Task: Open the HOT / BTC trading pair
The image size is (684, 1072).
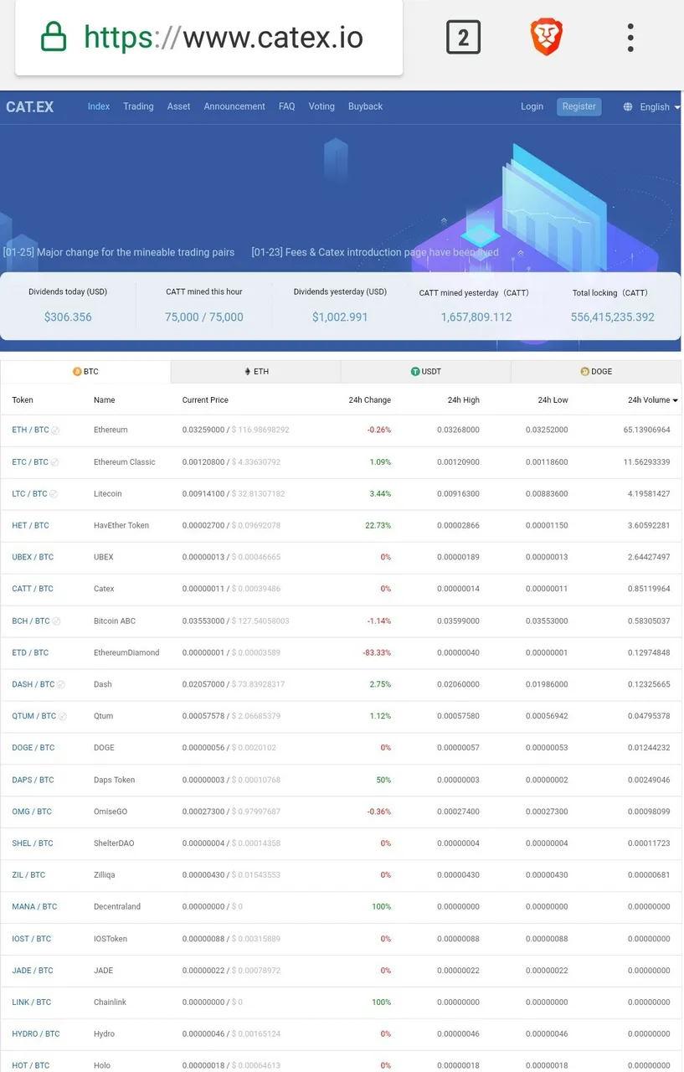Action: (31, 1065)
